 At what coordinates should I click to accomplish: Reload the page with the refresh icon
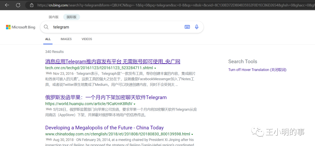pyautogui.click(x=18, y=5)
